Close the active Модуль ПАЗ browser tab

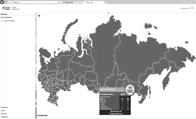click(103, 3)
